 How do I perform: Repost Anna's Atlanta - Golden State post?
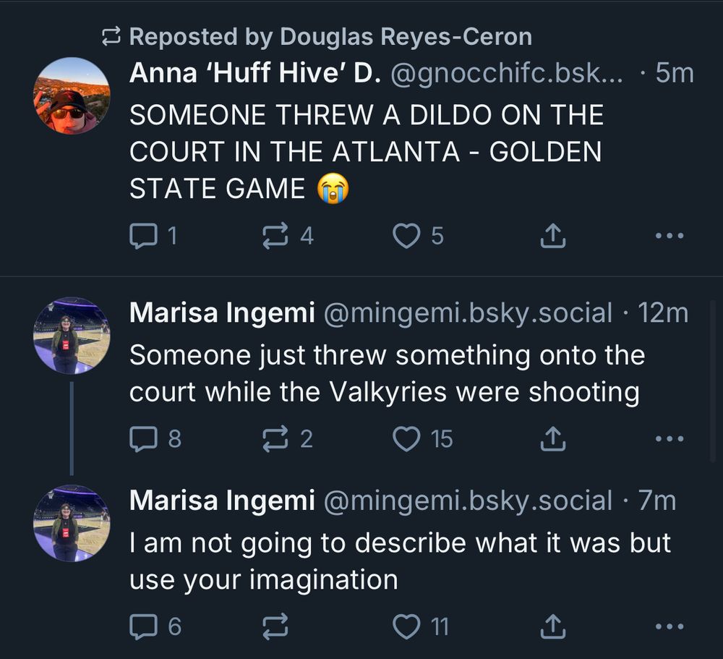coord(276,235)
